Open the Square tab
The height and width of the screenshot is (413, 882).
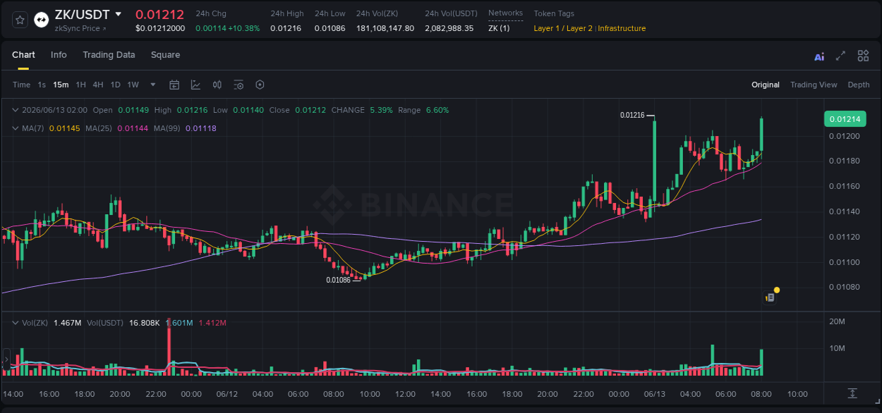click(x=165, y=55)
